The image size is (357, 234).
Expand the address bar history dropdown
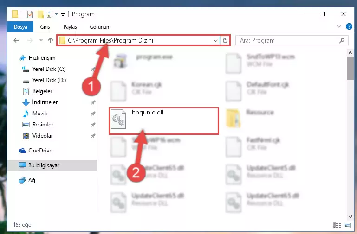tap(215, 41)
